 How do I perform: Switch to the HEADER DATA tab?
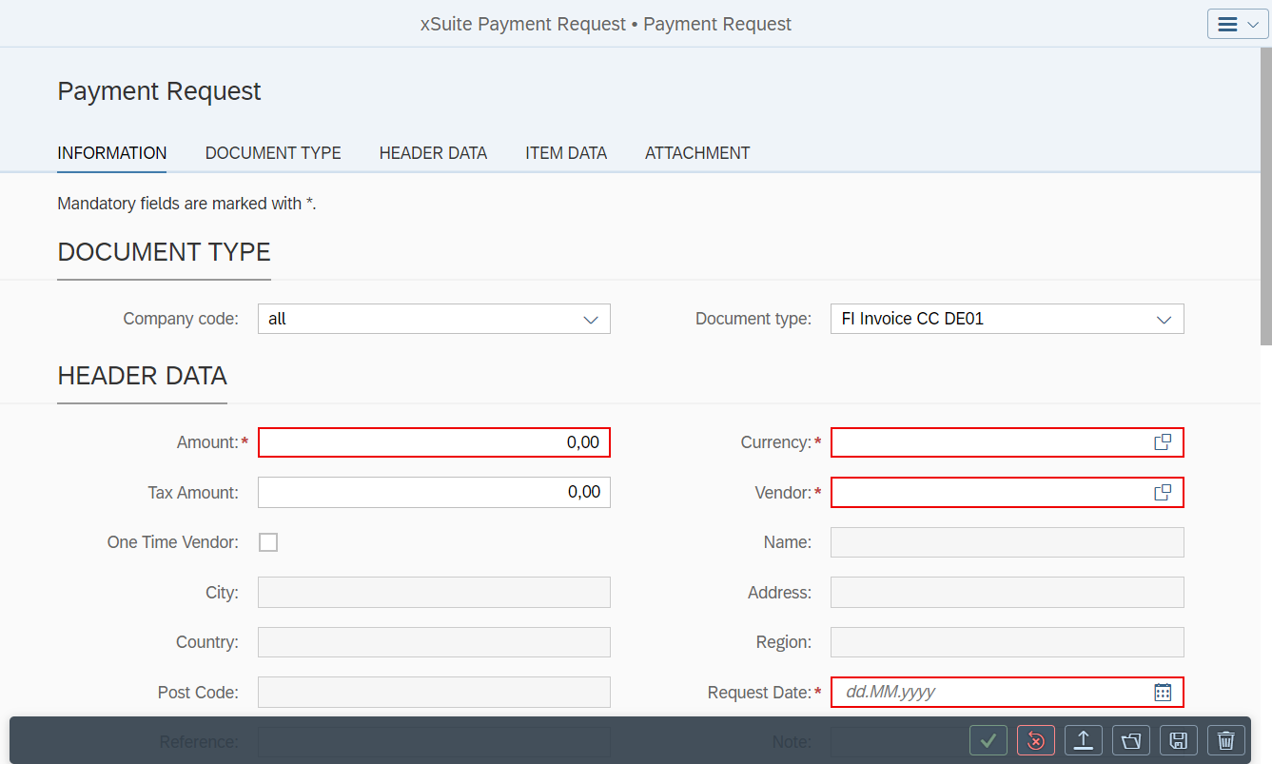point(433,153)
